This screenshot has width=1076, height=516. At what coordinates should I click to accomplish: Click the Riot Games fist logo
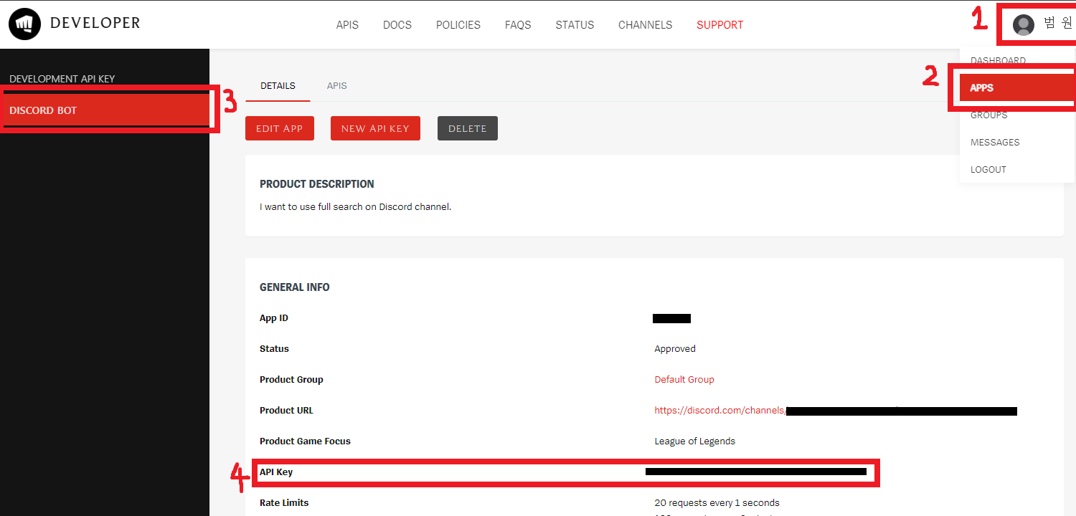point(24,24)
